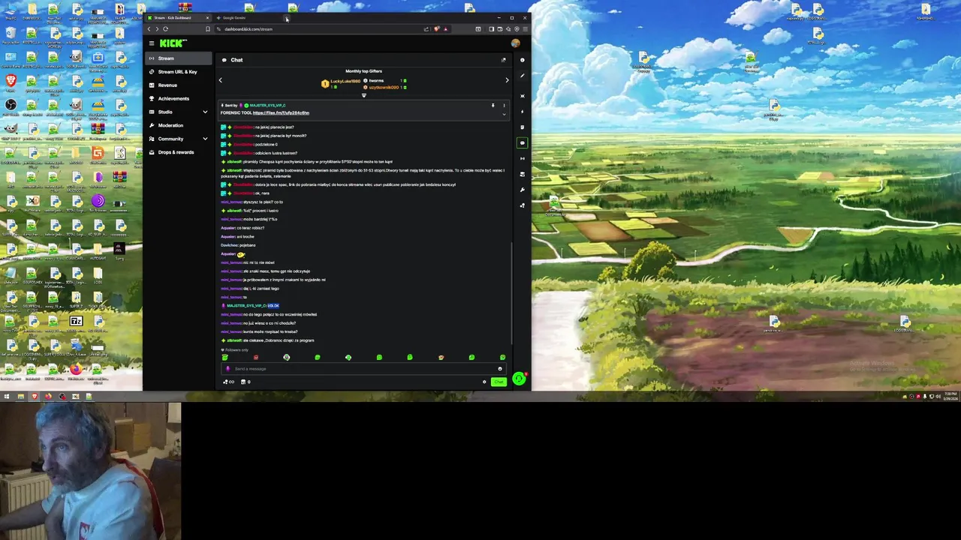Click the pencil edit icon in right sidebar
Screen dimensions: 961x540
[523, 76]
